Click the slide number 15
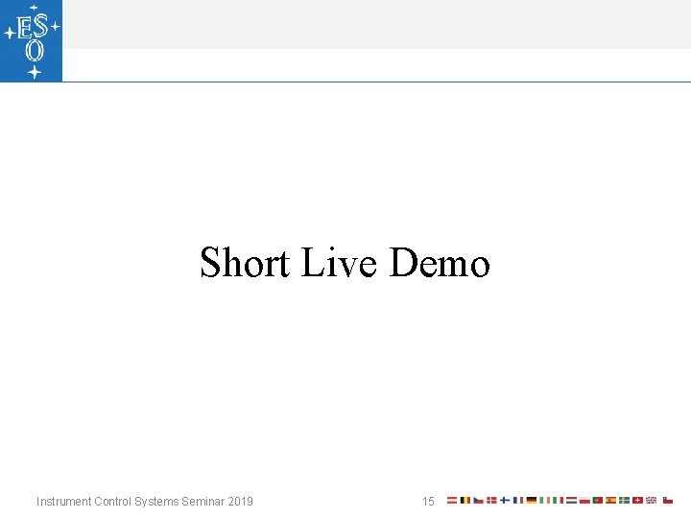The width and height of the screenshot is (691, 518). [428, 502]
